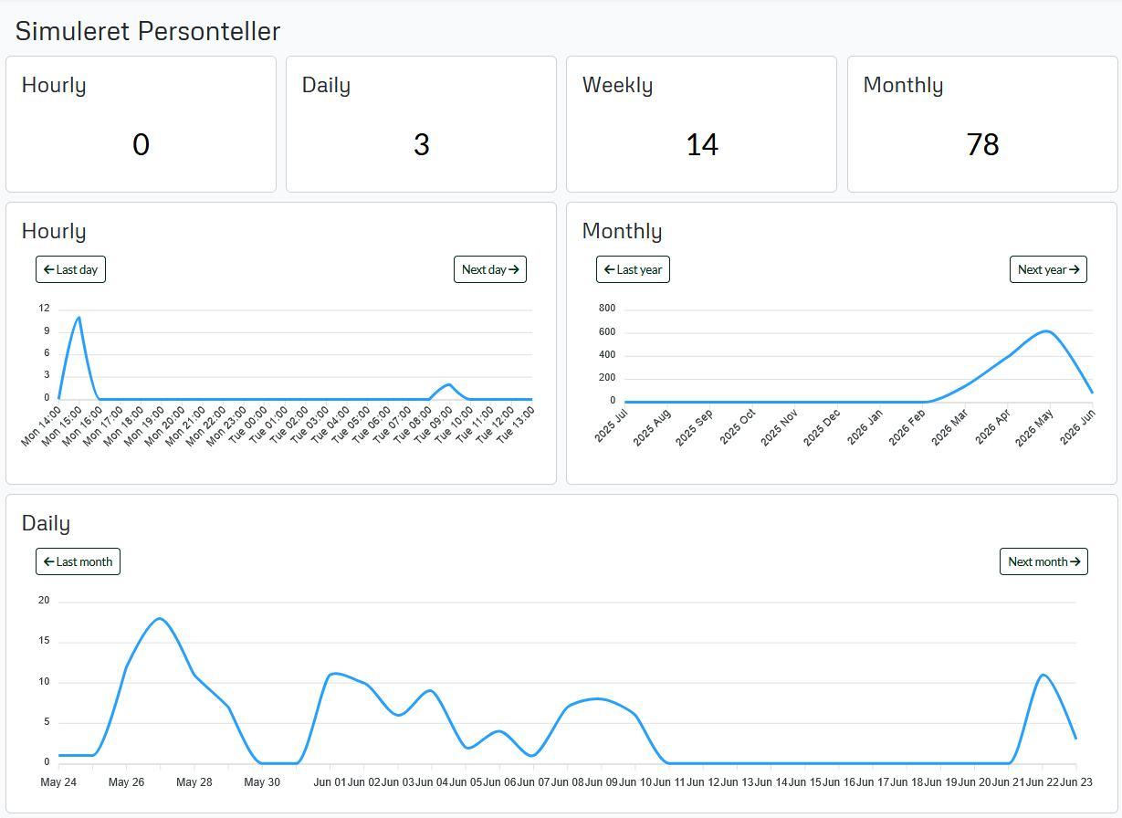
Task: Click the 'Simuleret Personteller' page heading
Action: point(148,30)
